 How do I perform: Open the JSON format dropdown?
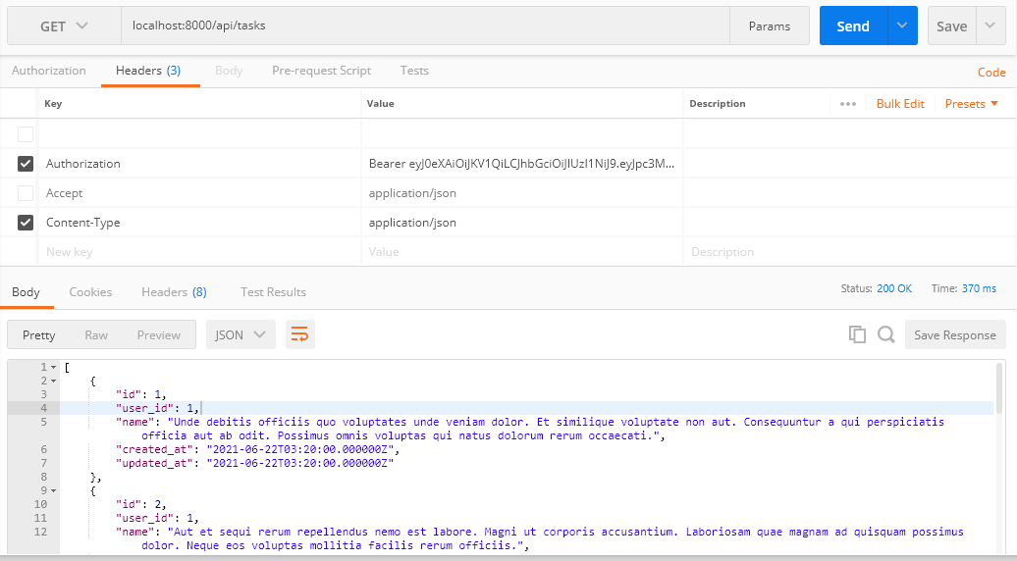241,334
